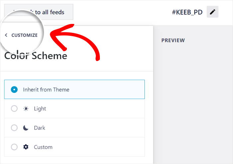The image size is (233, 164).
Task: Choose the Dark color scheme radio button
Action: coord(14,128)
